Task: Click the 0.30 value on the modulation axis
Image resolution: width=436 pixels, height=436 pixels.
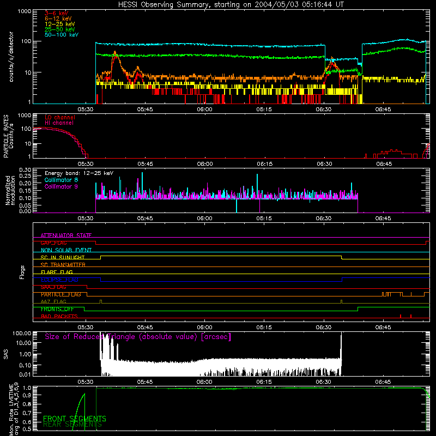Action: (25, 170)
